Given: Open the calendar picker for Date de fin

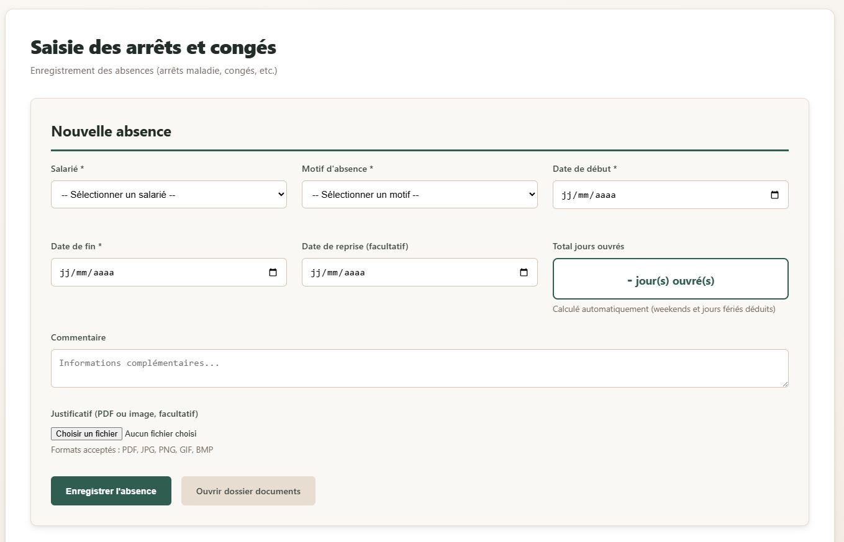Looking at the screenshot, I should [x=273, y=272].
